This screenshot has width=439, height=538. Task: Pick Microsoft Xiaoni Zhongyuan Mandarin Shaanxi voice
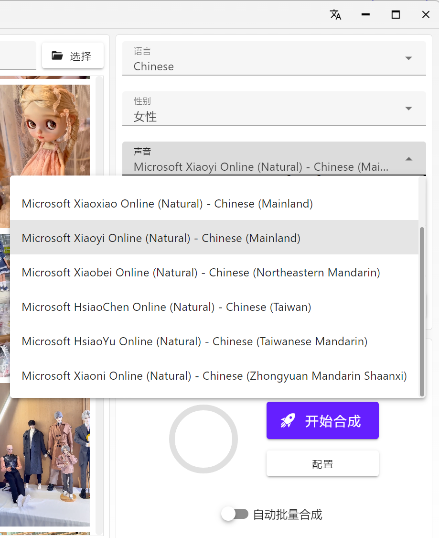pyautogui.click(x=214, y=376)
